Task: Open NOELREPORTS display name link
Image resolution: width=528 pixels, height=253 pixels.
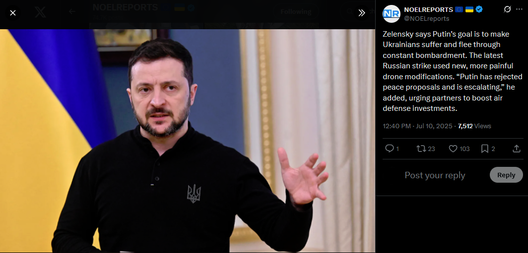Action: pos(428,9)
